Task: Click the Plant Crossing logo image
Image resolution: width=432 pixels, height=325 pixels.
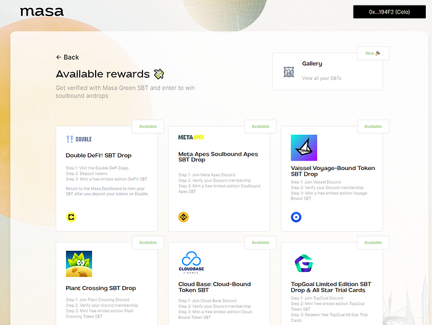Action: coord(79,264)
